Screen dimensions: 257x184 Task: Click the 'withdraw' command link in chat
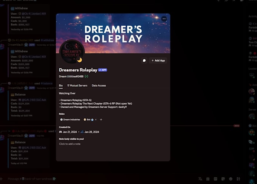tap(48, 40)
